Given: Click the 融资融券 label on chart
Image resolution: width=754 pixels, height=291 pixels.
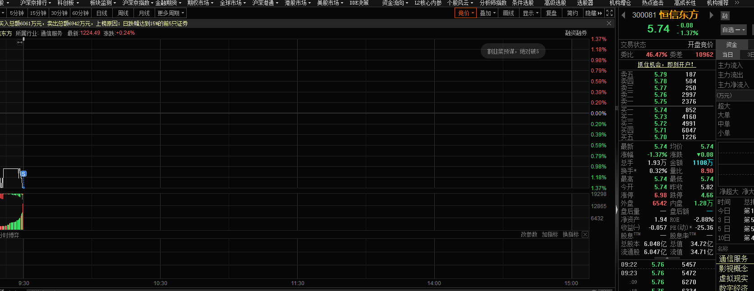Looking at the screenshot, I should (x=576, y=33).
